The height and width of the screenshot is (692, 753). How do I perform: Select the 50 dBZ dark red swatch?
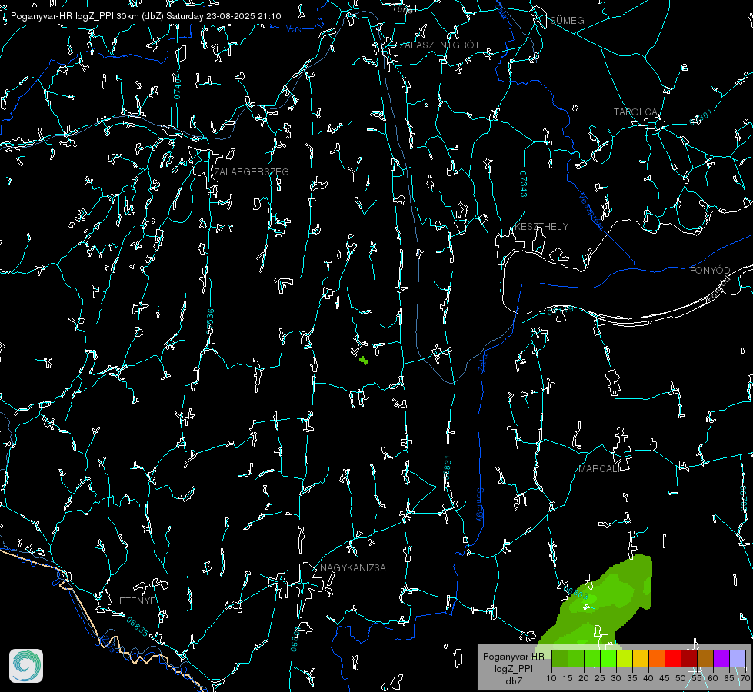pyautogui.click(x=689, y=658)
